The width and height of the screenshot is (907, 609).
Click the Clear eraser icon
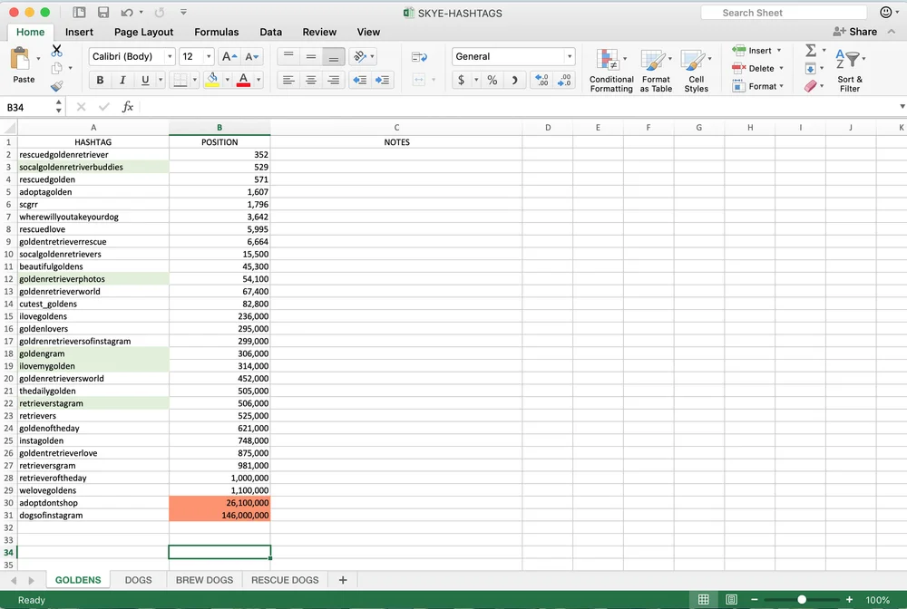coord(810,86)
